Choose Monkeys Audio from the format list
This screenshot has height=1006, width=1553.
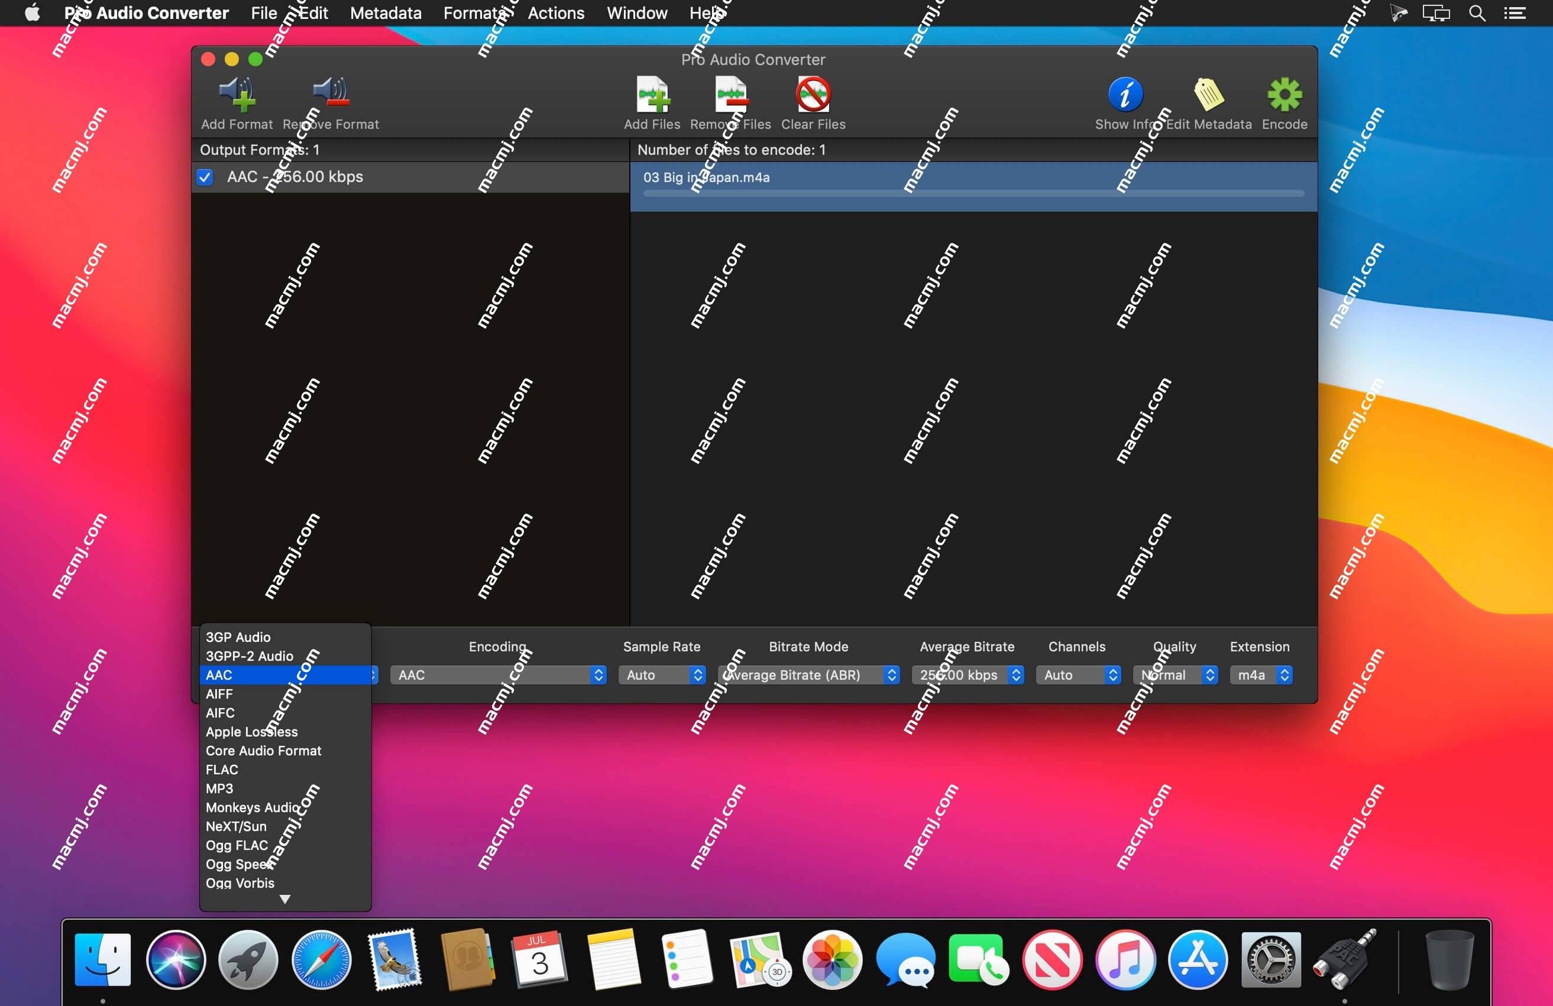pos(285,807)
